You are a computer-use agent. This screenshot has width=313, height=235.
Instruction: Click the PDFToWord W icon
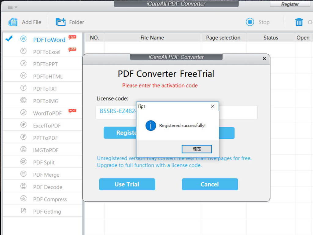(x=23, y=39)
